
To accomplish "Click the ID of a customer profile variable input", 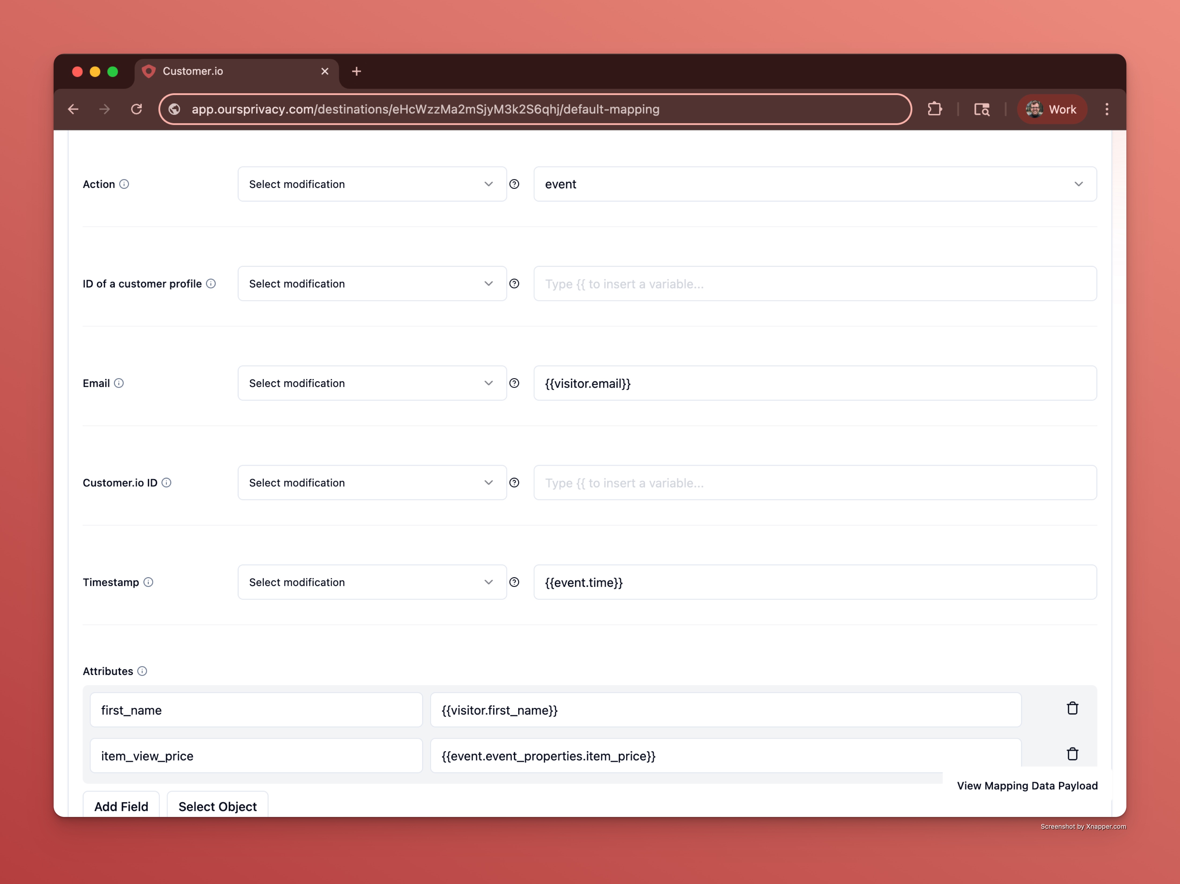I will [815, 284].
